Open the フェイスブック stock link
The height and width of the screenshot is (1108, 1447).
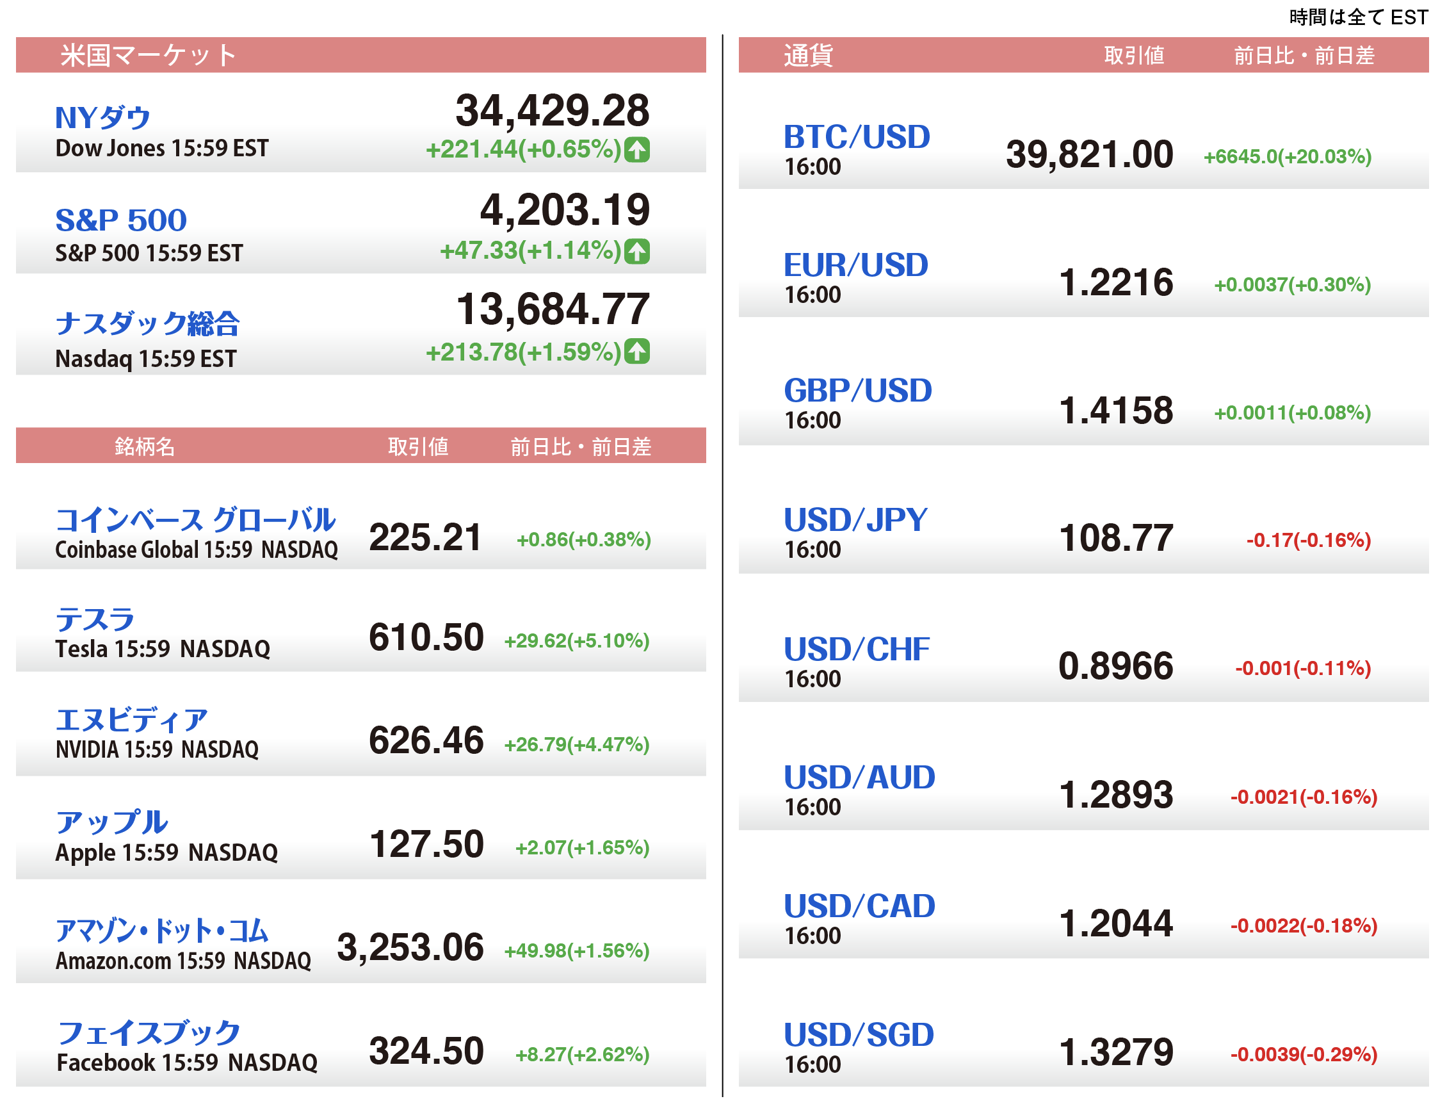tap(149, 1034)
